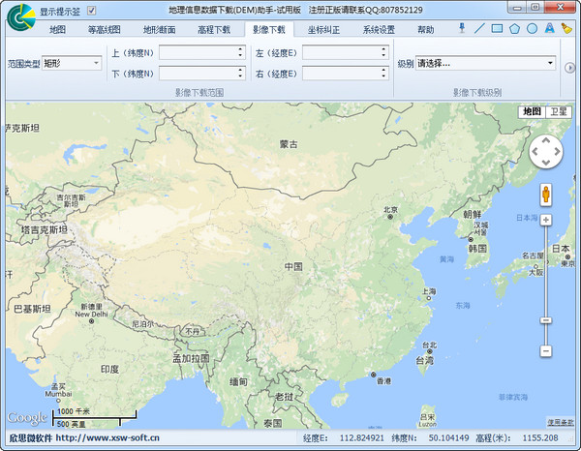Click the application logo icon
This screenshot has height=451, width=581.
pos(21,17)
